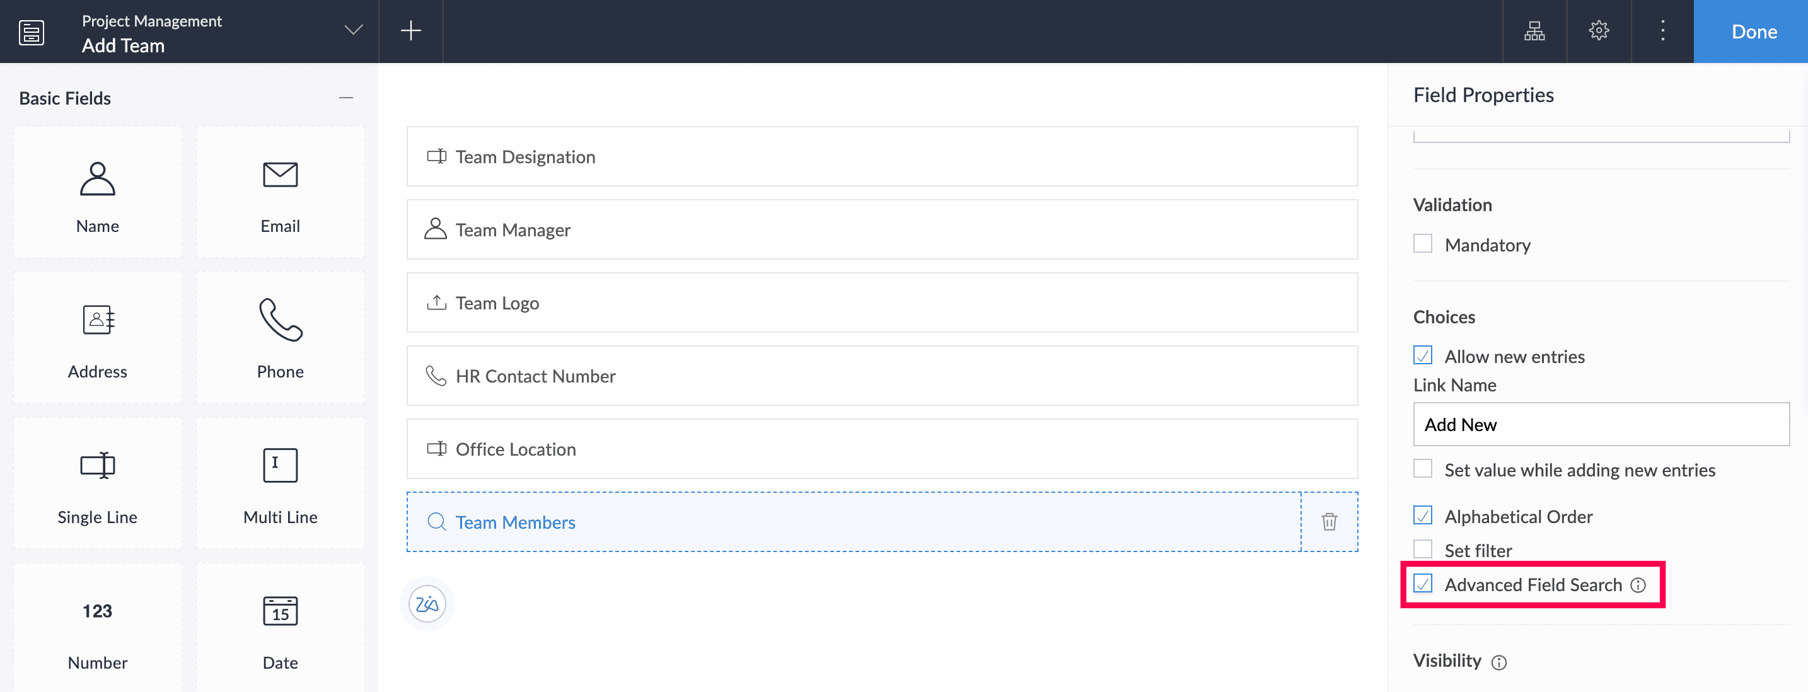
Task: Select the Multi Line field type
Action: [x=280, y=483]
